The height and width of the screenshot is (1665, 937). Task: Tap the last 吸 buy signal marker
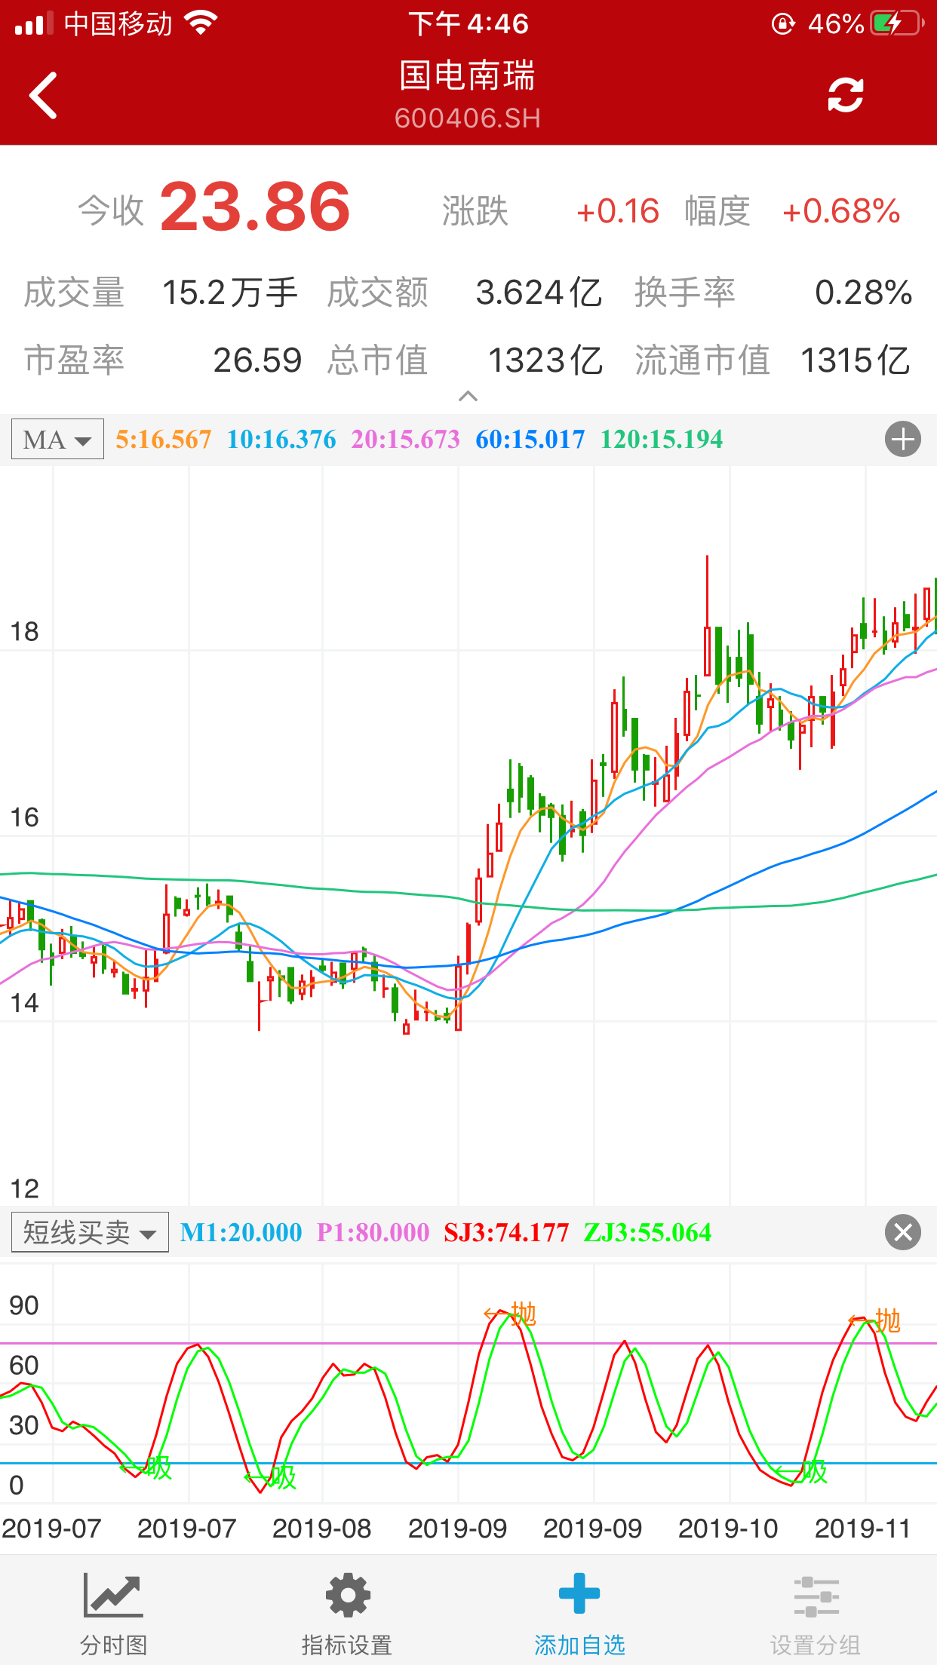tap(813, 1471)
